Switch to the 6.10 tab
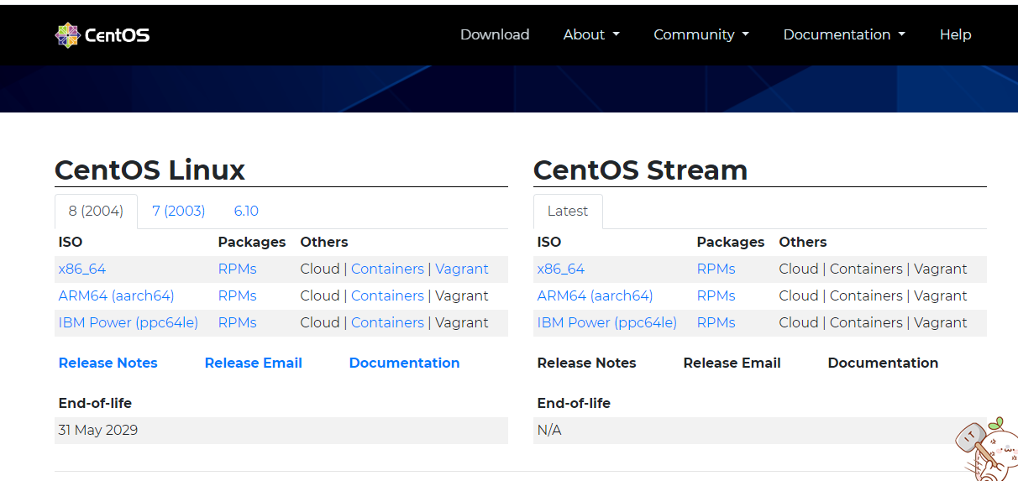 pyautogui.click(x=246, y=211)
